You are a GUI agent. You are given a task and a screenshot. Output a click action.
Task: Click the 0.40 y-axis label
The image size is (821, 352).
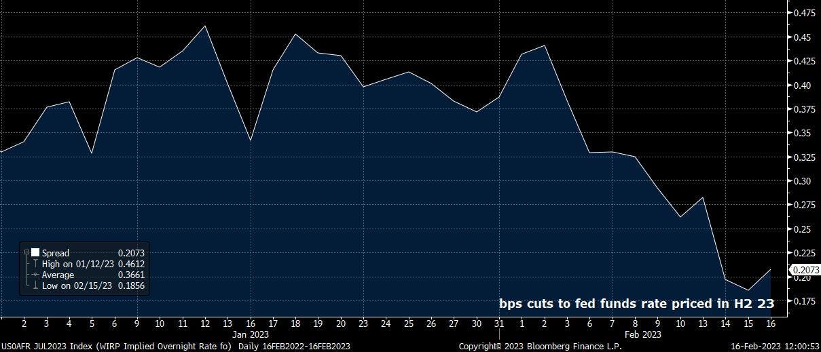(x=803, y=85)
